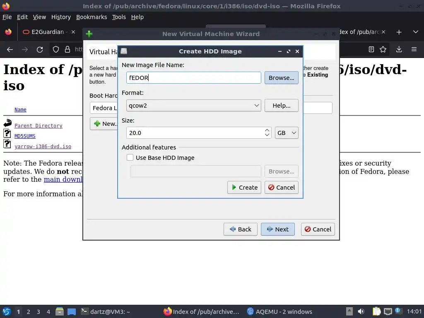This screenshot has height=318, width=424.
Task: Click the Firefox back arrow
Action: coord(10,50)
